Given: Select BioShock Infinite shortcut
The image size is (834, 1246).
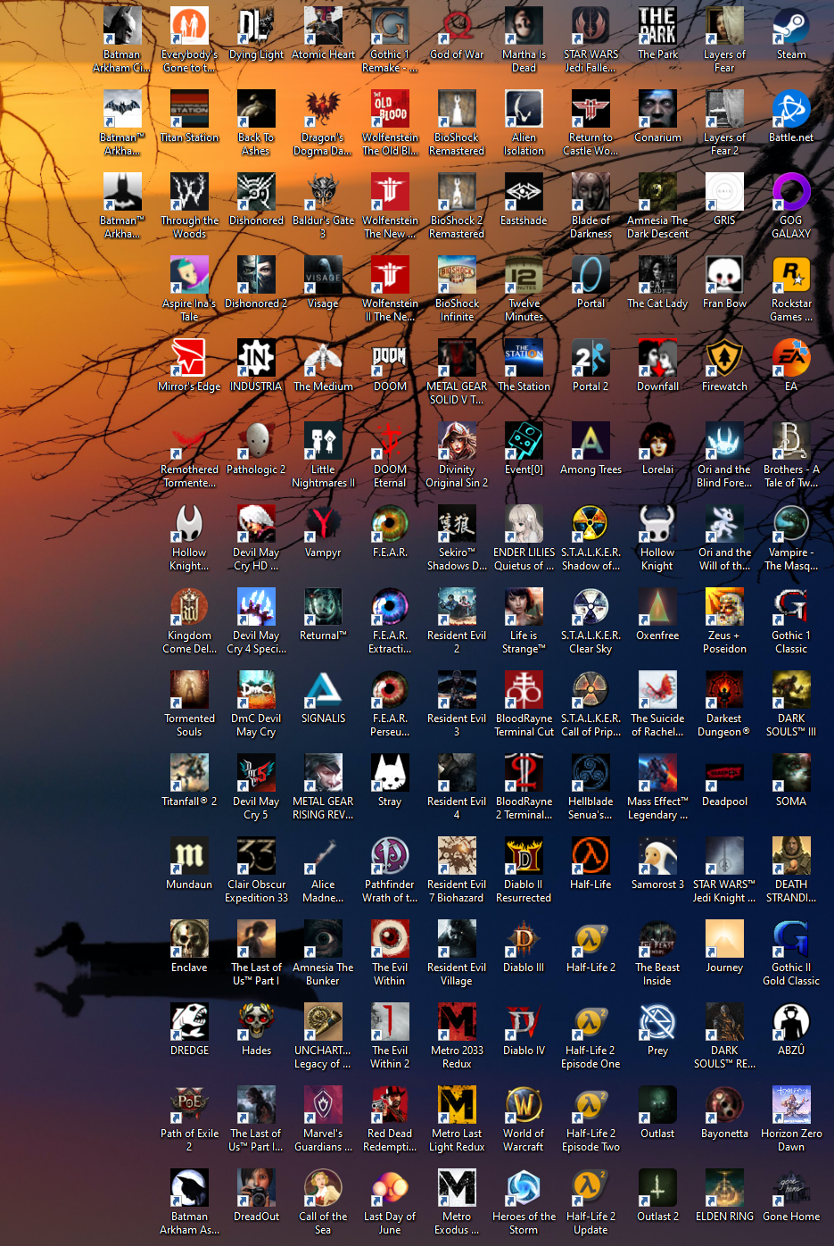Looking at the screenshot, I should pyautogui.click(x=457, y=275).
